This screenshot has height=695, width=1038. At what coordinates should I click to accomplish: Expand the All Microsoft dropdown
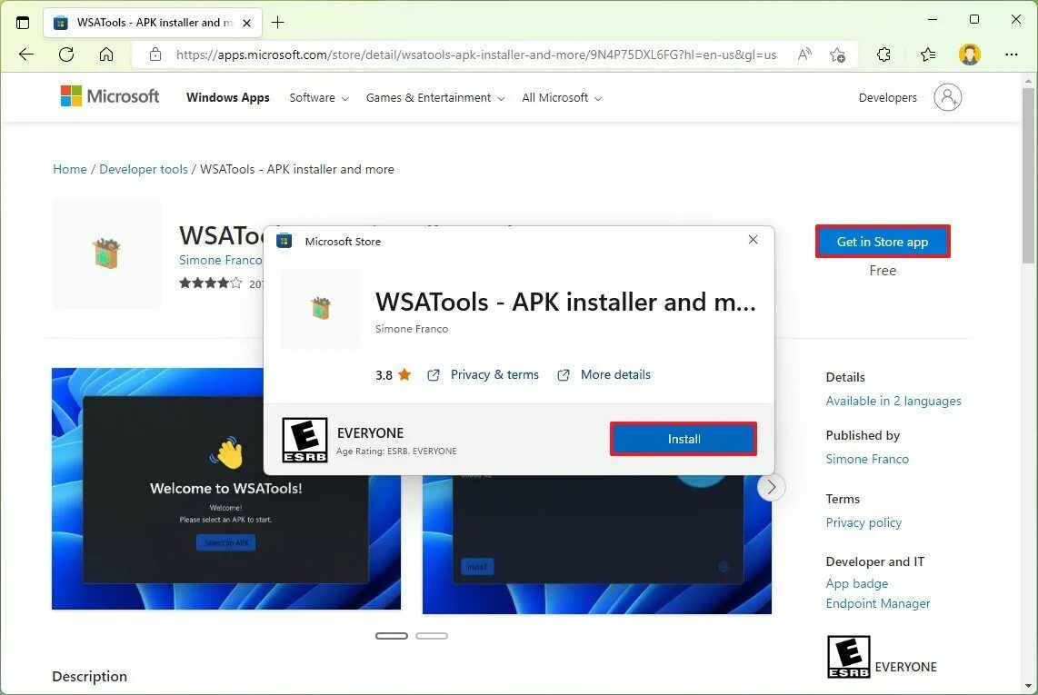click(562, 98)
